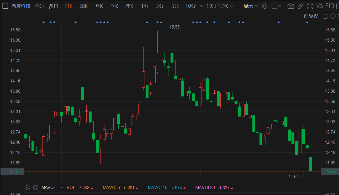Viewport: 339px width, 195px height.
Task: Open the 1天:1分K period dropdown
Action: (220, 6)
